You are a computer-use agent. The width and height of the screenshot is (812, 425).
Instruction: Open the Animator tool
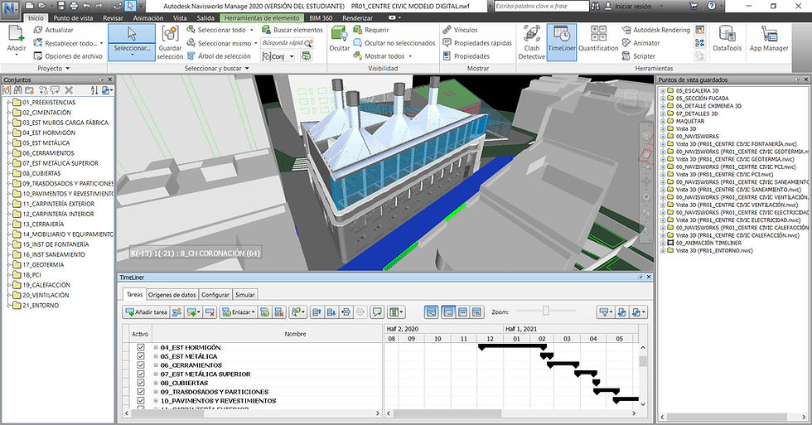click(x=641, y=43)
